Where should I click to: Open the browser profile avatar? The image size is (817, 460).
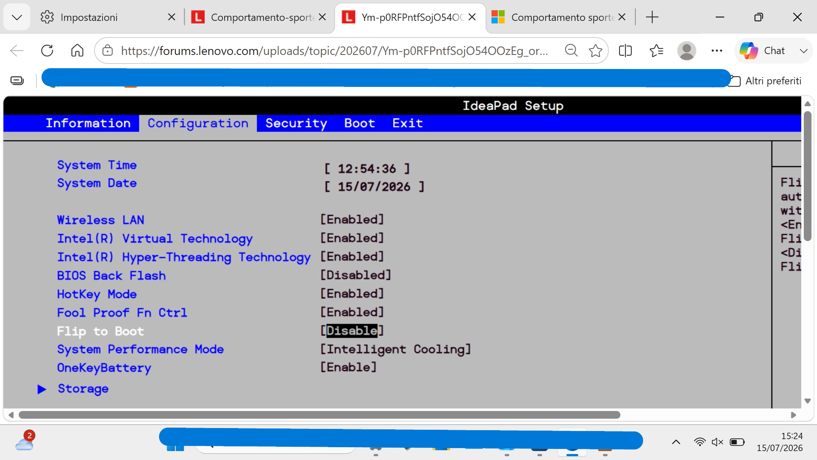(686, 51)
